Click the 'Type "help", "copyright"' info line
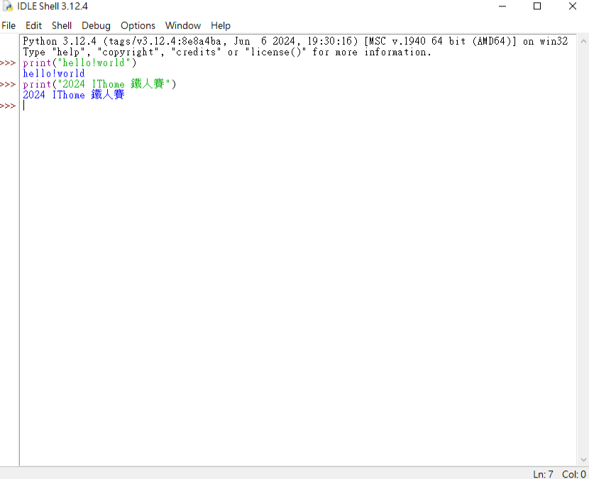The width and height of the screenshot is (589, 479). [x=227, y=52]
